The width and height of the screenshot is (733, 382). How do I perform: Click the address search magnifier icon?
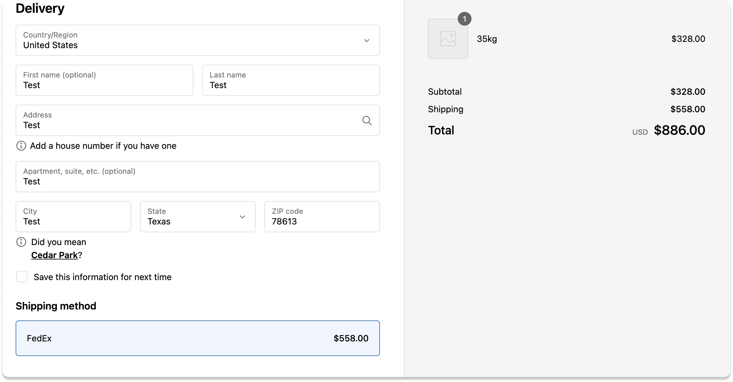click(367, 120)
